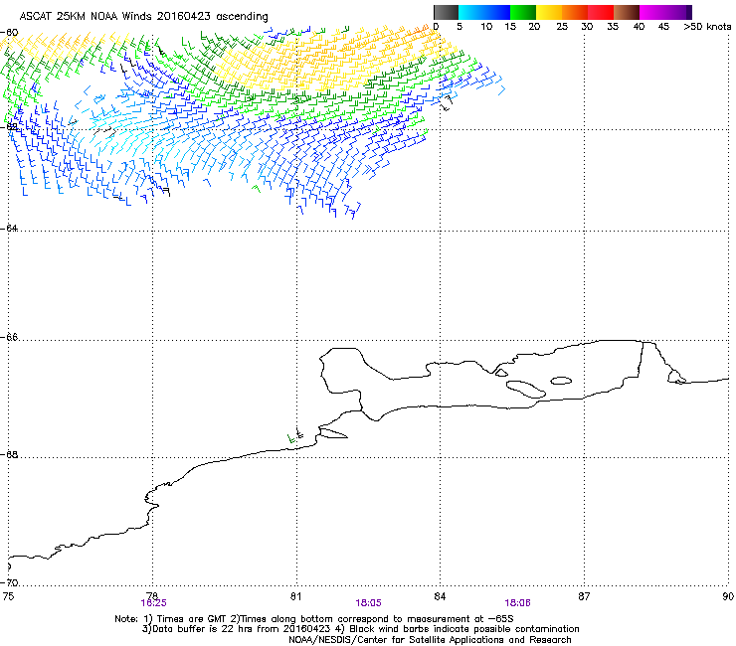Click the note "Data buffer is 22 hrs"
Screen dimensions: 736x646
click(x=203, y=629)
